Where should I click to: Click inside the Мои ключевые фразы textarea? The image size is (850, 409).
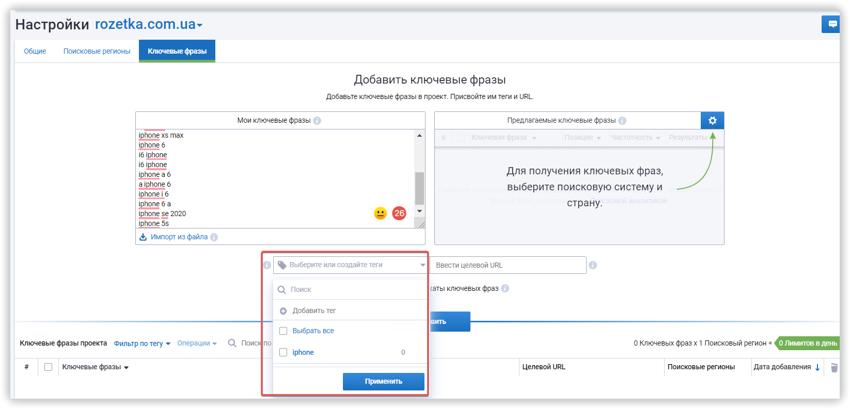coord(275,178)
